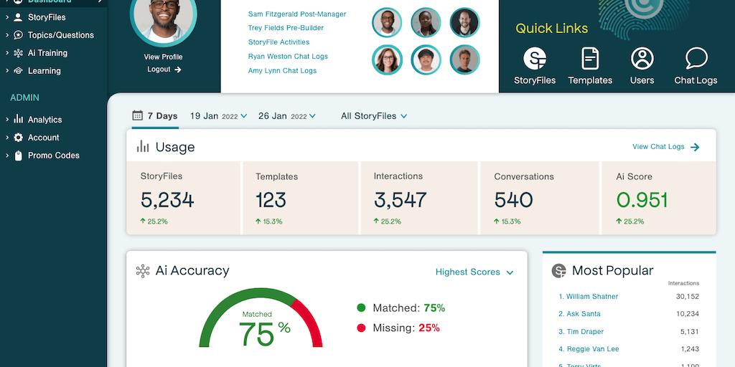Image resolution: width=735 pixels, height=367 pixels.
Task: Click the View Chat Logs link
Action: click(665, 147)
